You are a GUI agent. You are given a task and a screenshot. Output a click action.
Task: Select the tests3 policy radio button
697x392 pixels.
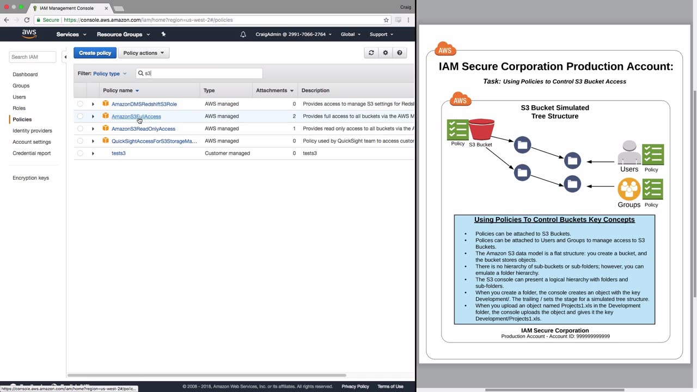(80, 154)
